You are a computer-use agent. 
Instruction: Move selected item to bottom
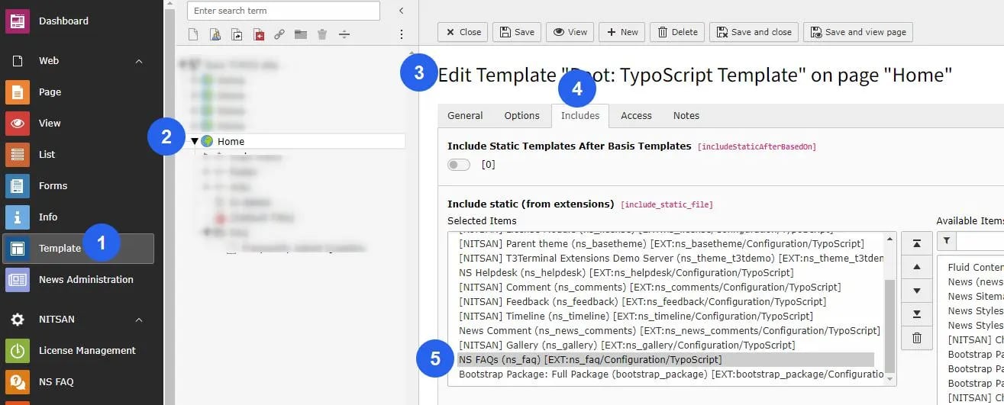pyautogui.click(x=917, y=314)
